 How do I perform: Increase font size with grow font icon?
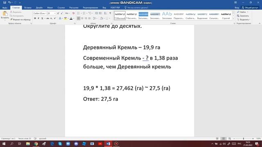click(x=58, y=13)
